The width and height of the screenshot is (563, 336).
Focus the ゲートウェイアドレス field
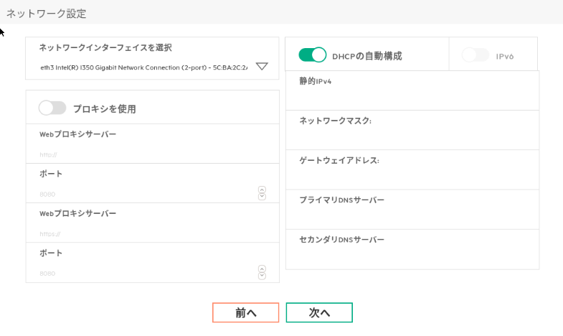pos(412,176)
